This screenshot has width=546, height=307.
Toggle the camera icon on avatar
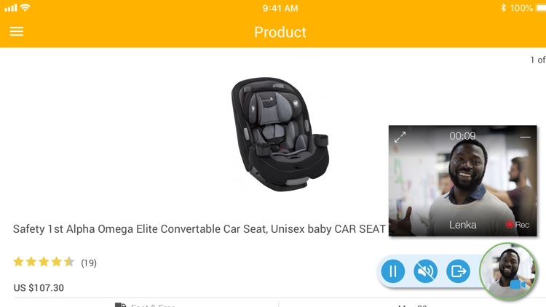(x=518, y=284)
